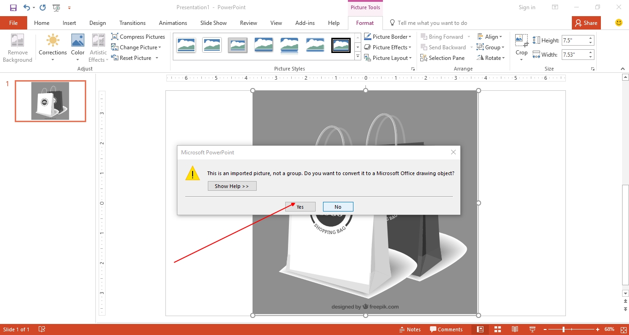Image resolution: width=629 pixels, height=335 pixels.
Task: Select slide 1 thumbnail
Action: (50, 101)
